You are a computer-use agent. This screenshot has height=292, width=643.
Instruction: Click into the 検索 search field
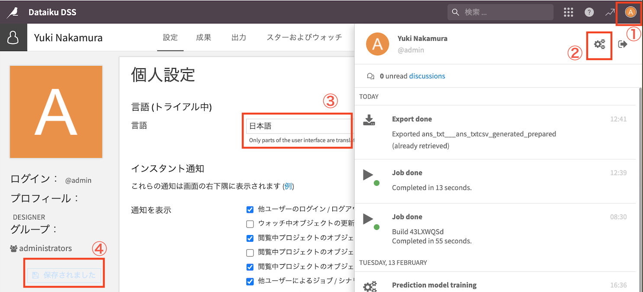[501, 12]
